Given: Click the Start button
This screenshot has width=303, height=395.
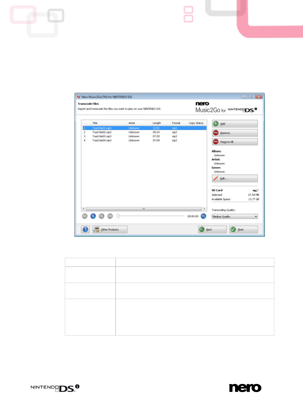Looking at the screenshot, I should (x=243, y=229).
